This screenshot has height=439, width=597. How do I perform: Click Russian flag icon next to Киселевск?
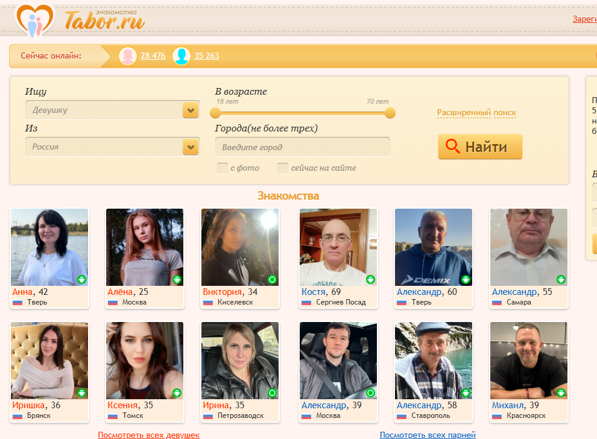tap(208, 303)
